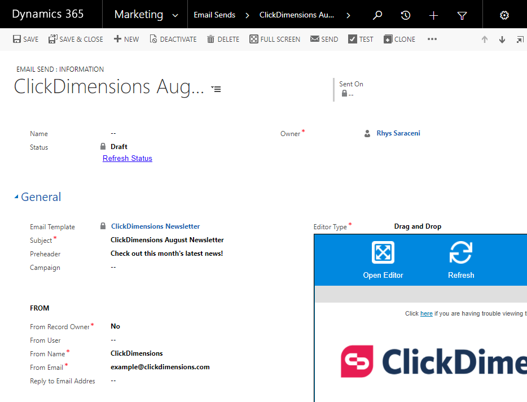The height and width of the screenshot is (402, 527).
Task: Open recently viewed items clock icon
Action: coord(405,15)
